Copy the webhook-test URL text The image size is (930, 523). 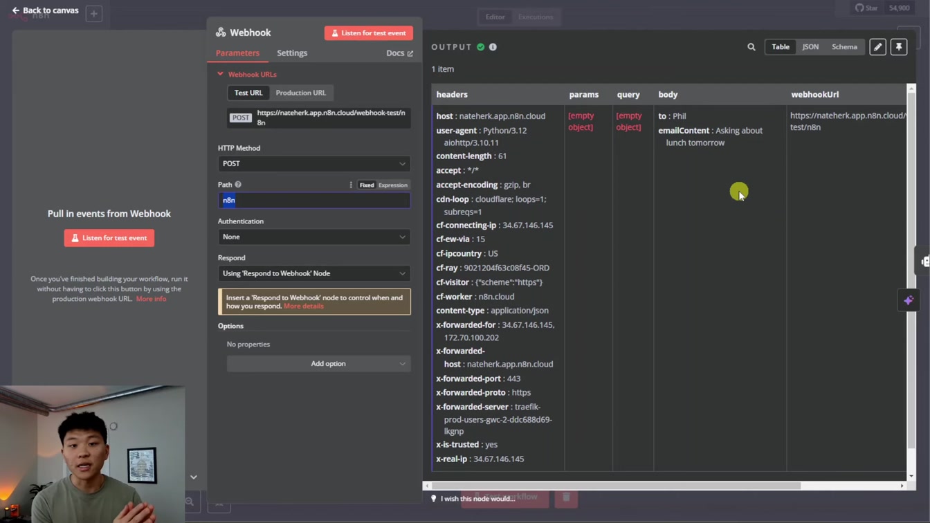[x=331, y=117]
